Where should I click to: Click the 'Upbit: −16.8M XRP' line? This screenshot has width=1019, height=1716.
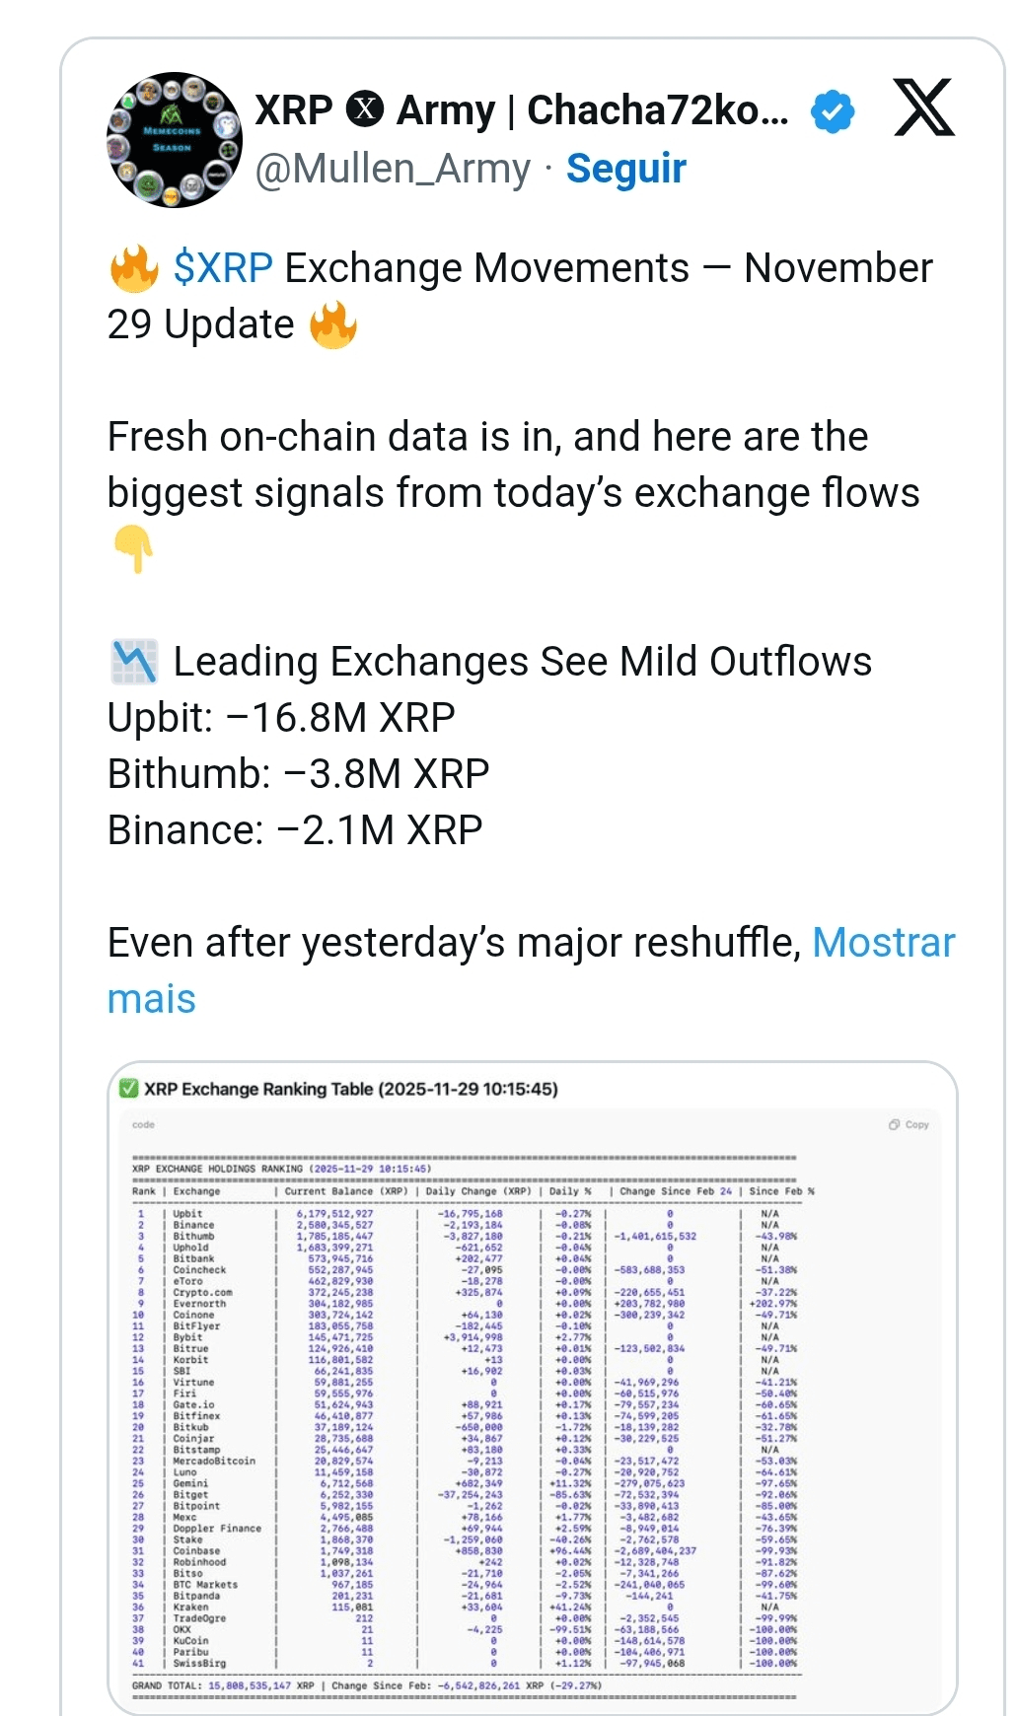(x=281, y=718)
